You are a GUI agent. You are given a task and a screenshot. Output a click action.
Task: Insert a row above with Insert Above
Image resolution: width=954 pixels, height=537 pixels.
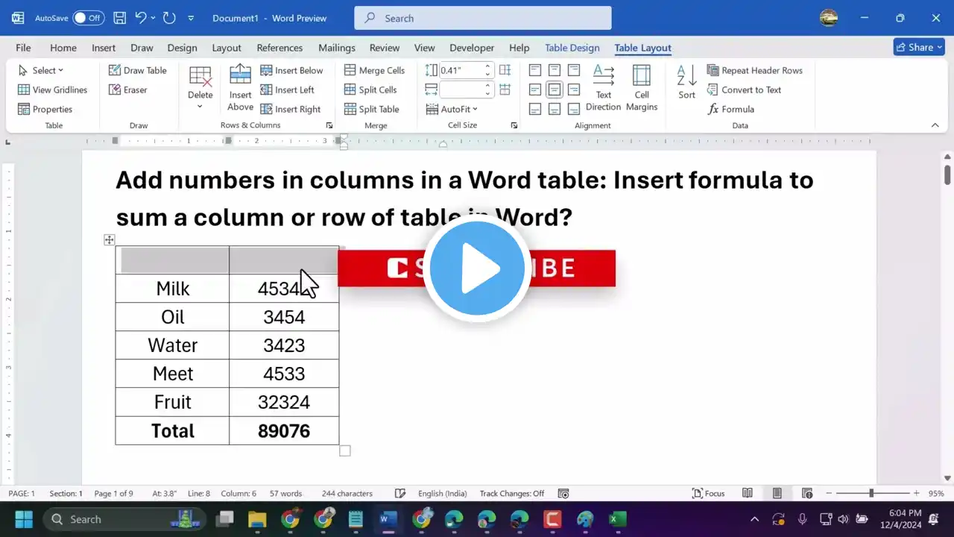tap(240, 88)
